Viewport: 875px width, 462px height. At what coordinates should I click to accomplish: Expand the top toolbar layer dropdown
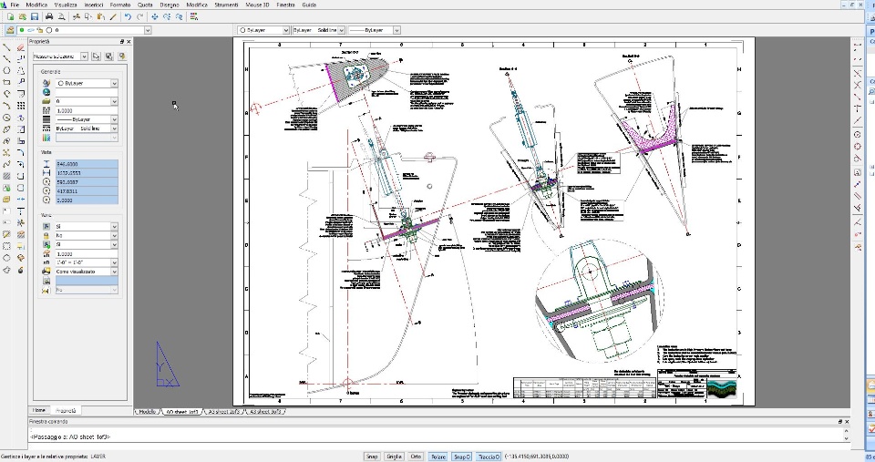coord(148,30)
